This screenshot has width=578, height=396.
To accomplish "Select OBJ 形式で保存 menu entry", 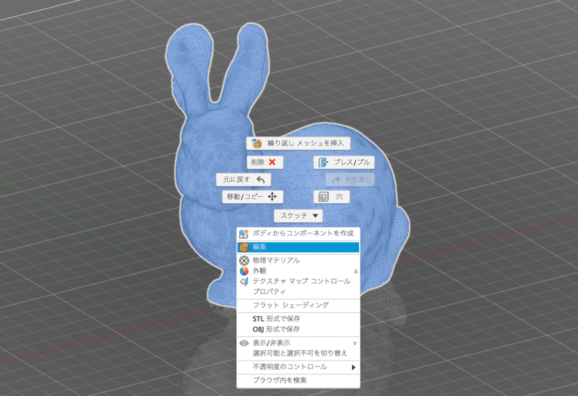I will (x=298, y=329).
